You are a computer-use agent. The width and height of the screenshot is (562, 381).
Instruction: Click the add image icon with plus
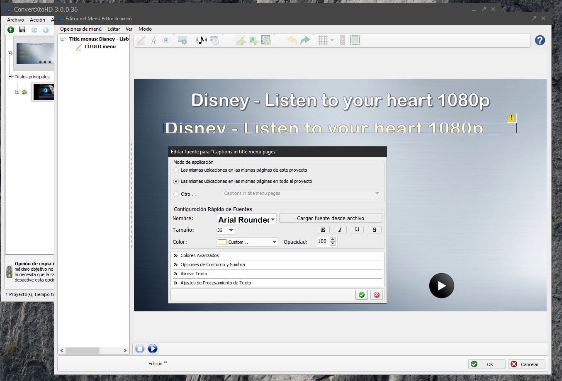tap(253, 40)
